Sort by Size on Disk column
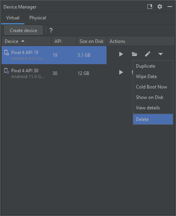 click(91, 41)
